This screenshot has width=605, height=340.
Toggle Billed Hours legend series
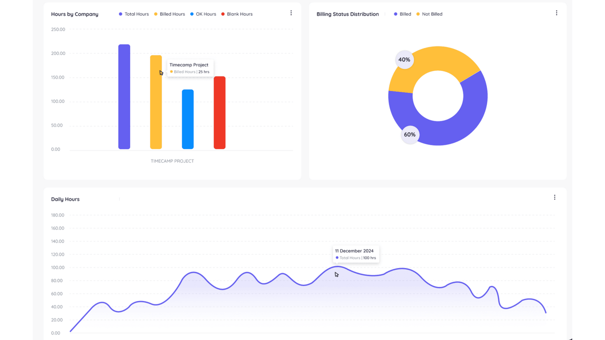tap(169, 14)
